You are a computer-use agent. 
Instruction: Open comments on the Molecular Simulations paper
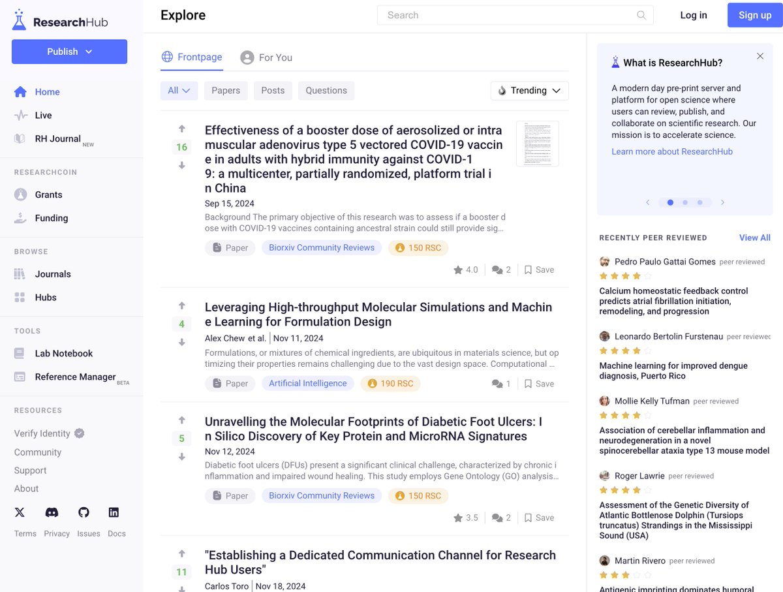click(x=501, y=384)
